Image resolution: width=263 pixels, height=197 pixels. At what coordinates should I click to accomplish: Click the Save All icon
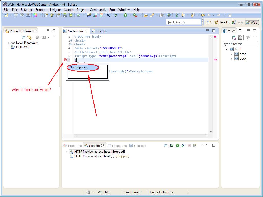[22, 15]
